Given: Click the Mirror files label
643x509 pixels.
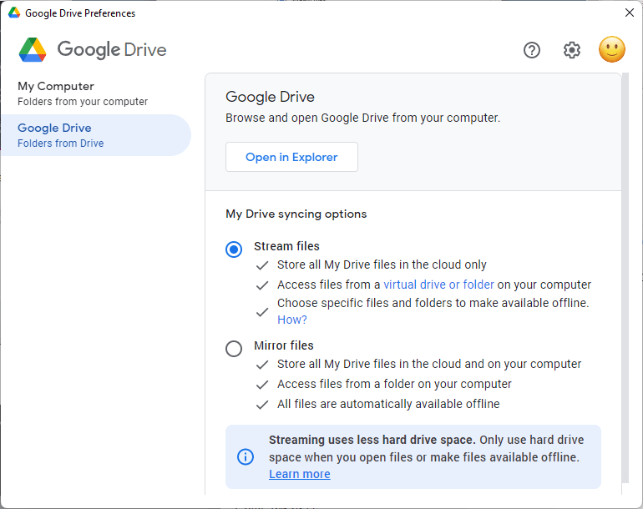Looking at the screenshot, I should (284, 345).
